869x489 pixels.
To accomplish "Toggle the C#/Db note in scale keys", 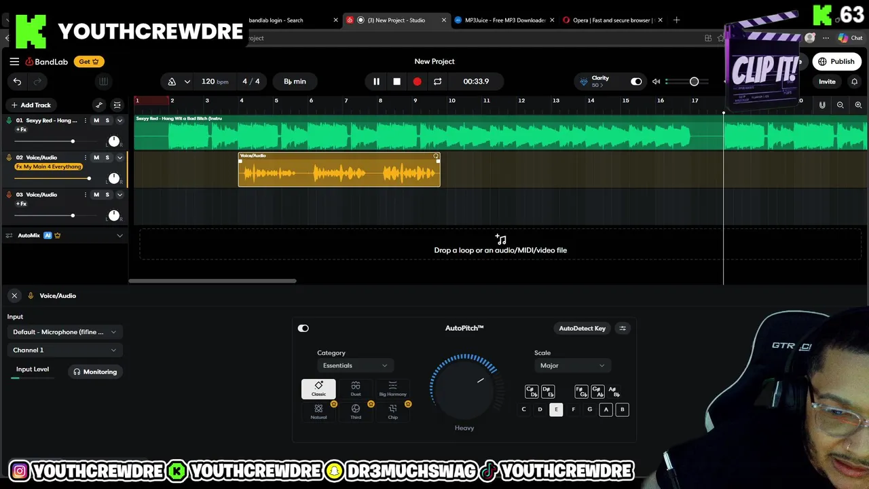I will (x=532, y=392).
